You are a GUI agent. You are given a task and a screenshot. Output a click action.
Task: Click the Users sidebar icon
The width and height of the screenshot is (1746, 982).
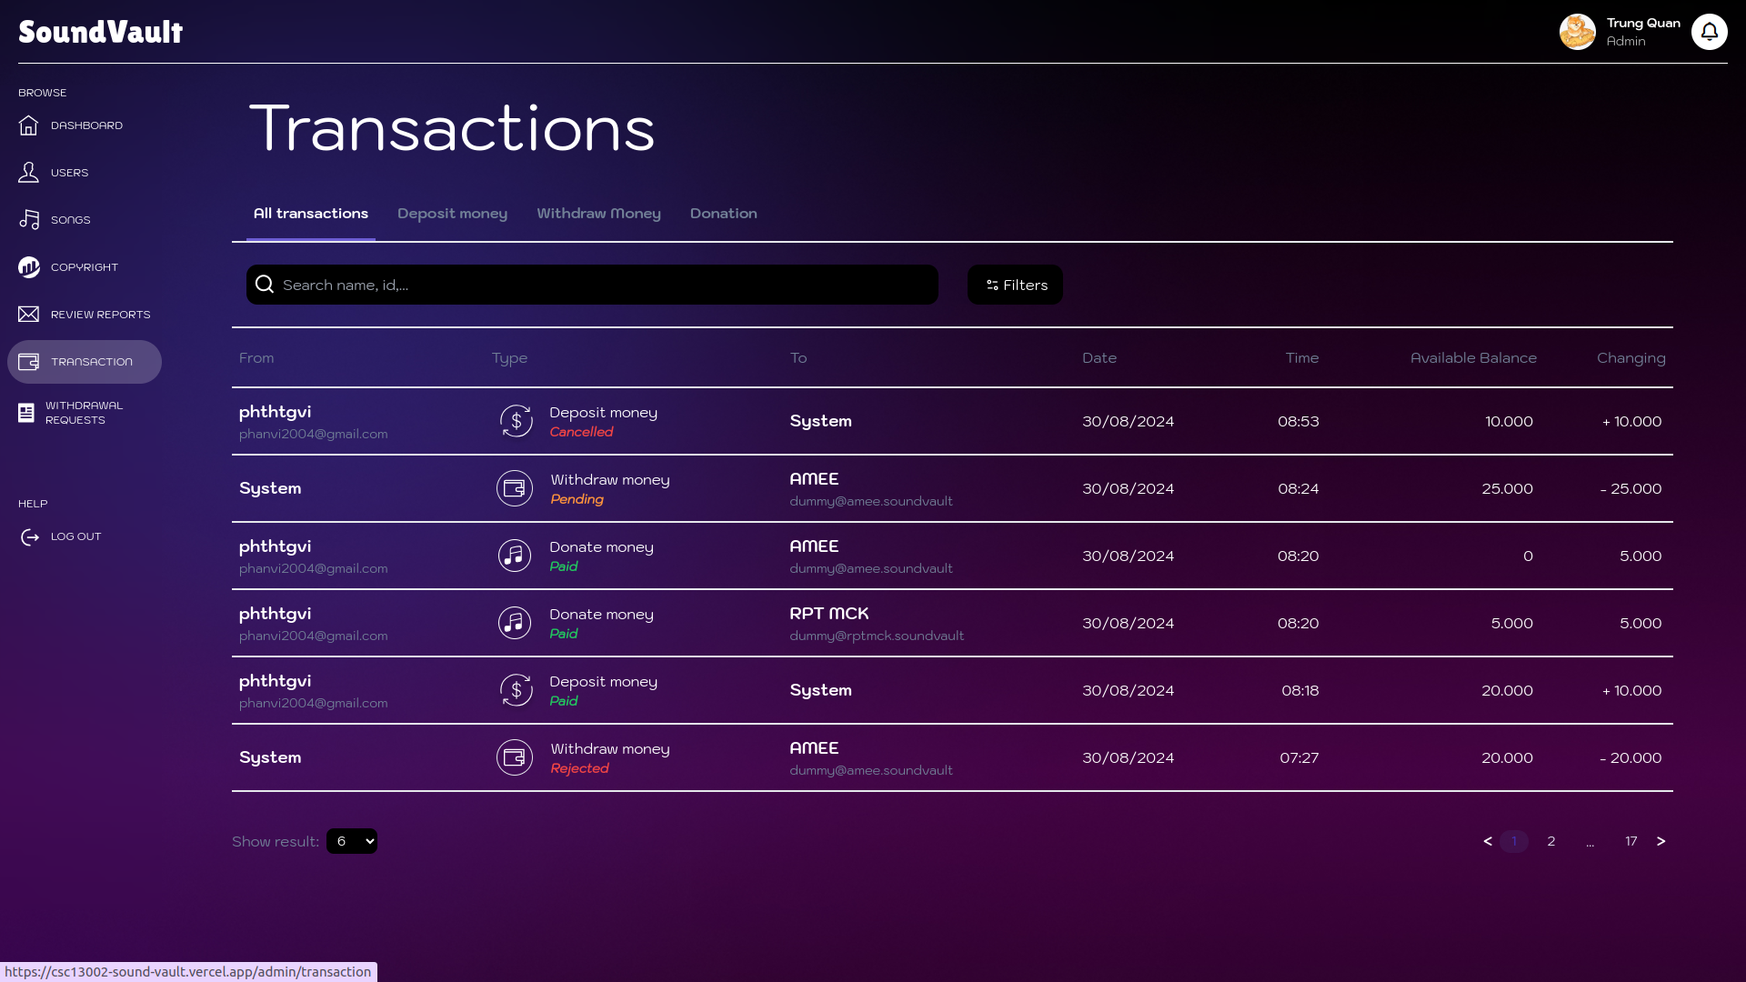point(29,173)
